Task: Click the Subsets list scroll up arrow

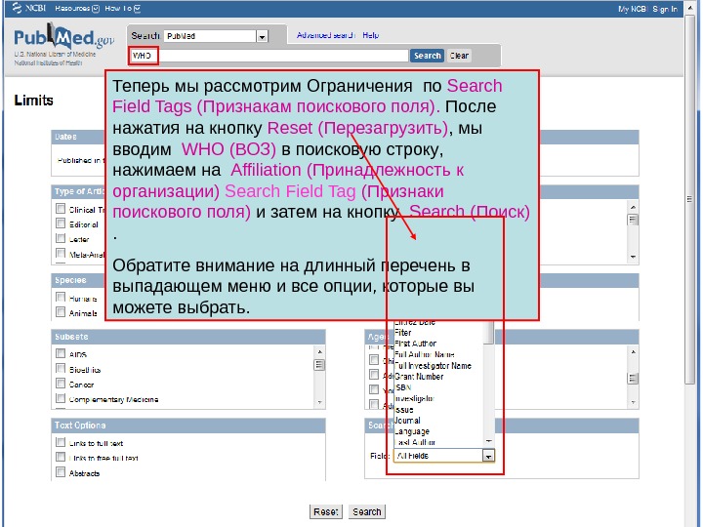Action: pyautogui.click(x=319, y=351)
